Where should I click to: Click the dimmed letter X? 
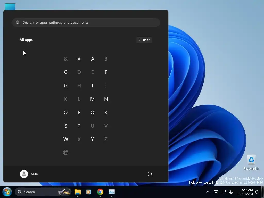[79, 139]
